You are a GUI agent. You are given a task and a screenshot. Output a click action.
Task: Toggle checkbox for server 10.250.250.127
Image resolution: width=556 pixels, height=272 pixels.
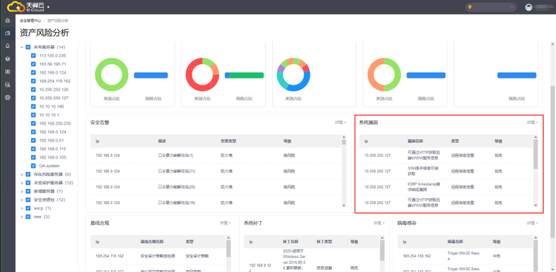(34, 98)
